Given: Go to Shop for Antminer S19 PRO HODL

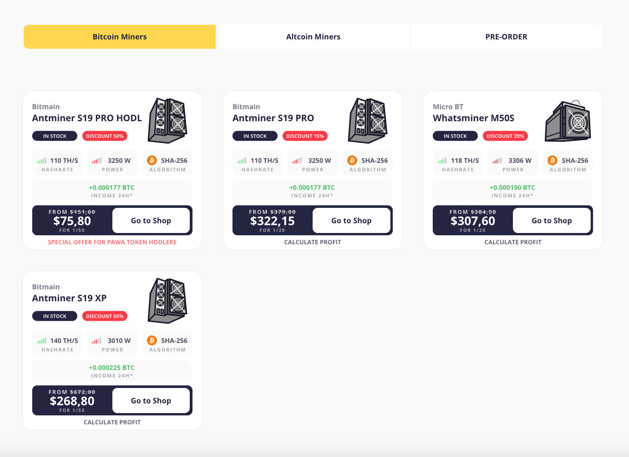Looking at the screenshot, I should coord(151,221).
